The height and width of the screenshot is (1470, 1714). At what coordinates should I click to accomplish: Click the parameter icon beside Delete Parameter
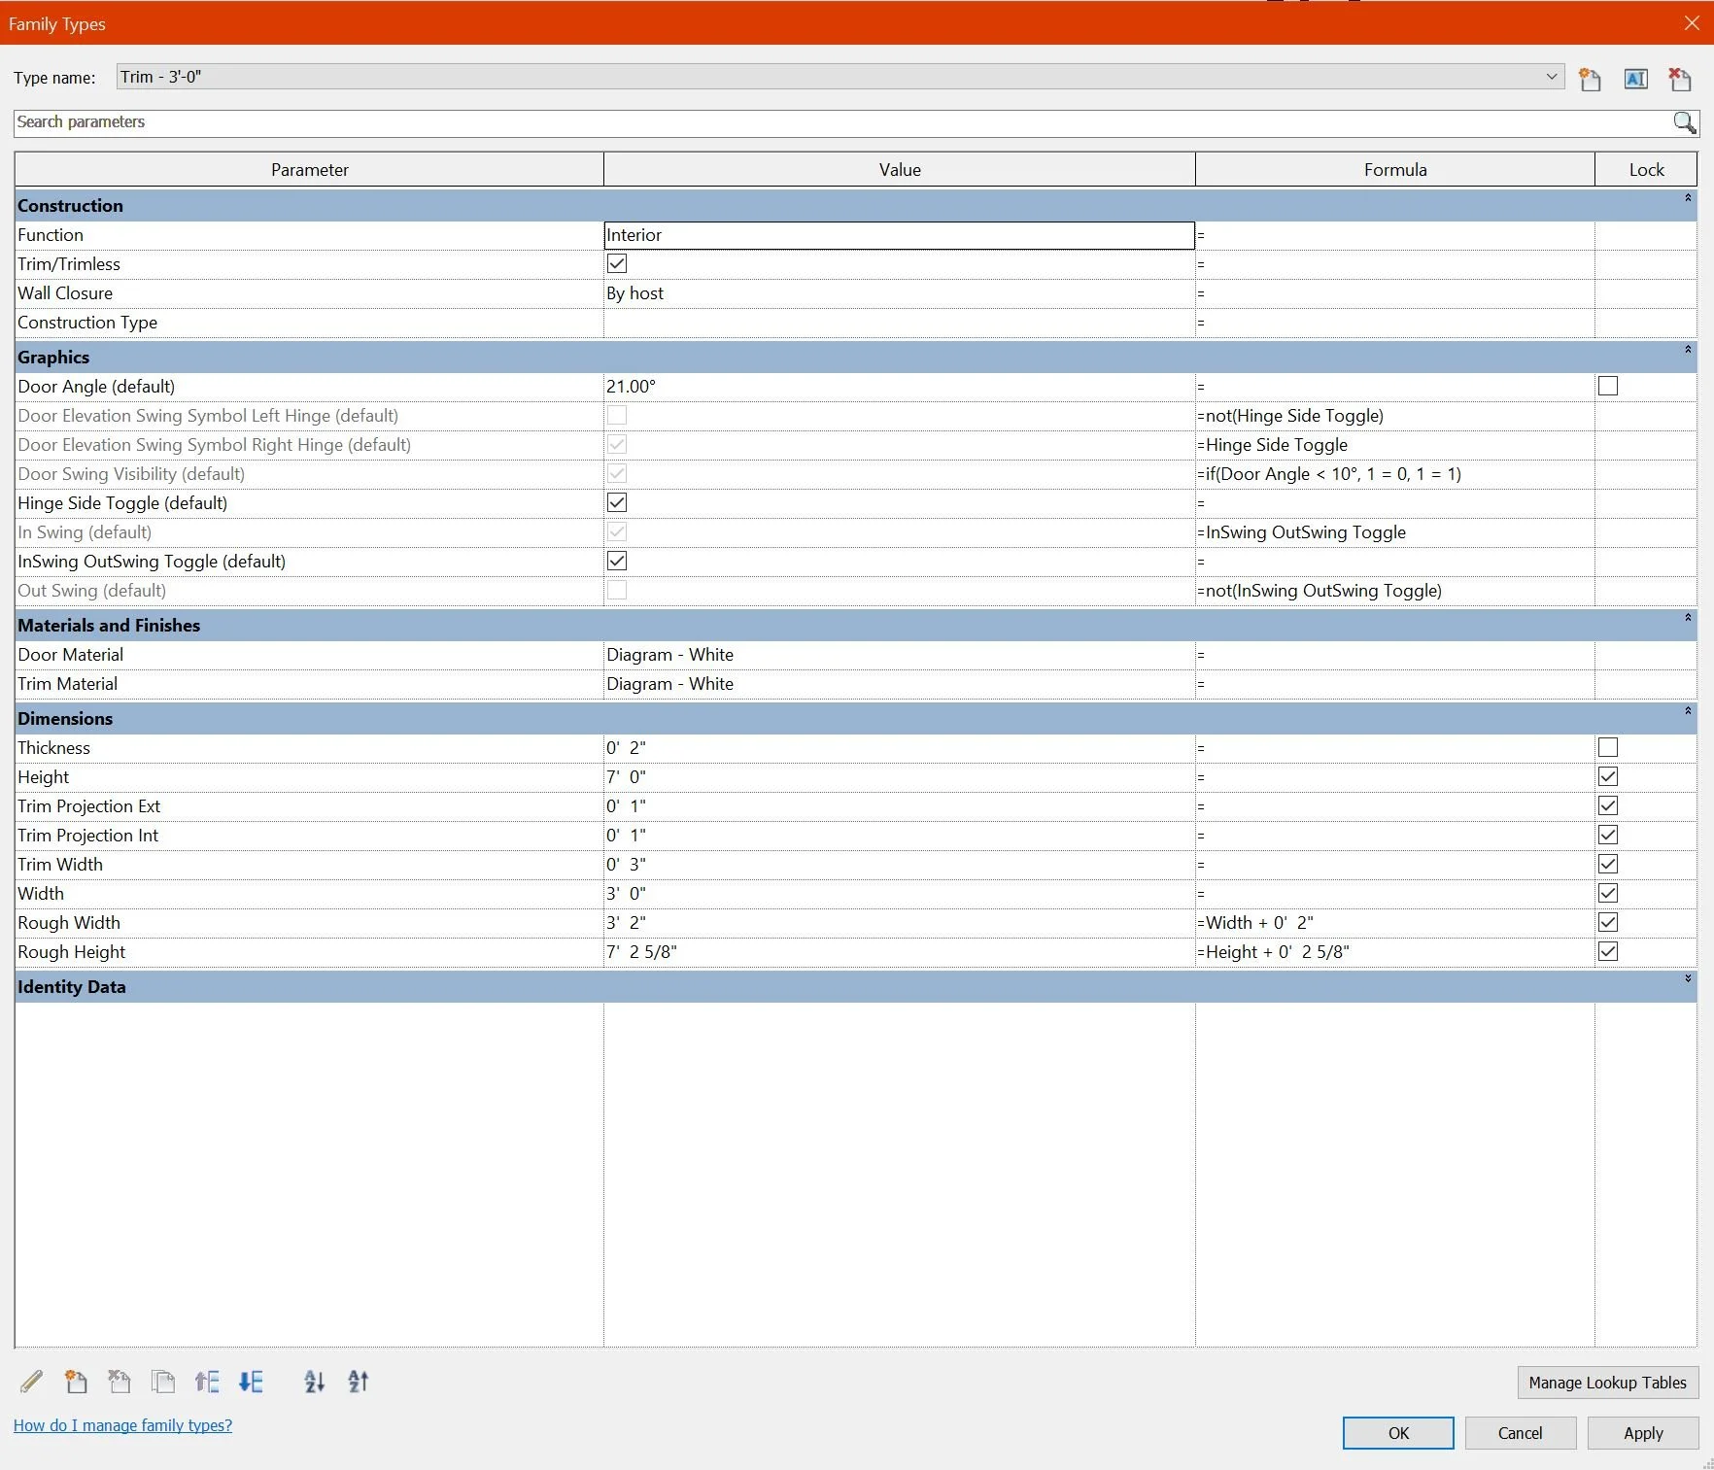pos(163,1382)
